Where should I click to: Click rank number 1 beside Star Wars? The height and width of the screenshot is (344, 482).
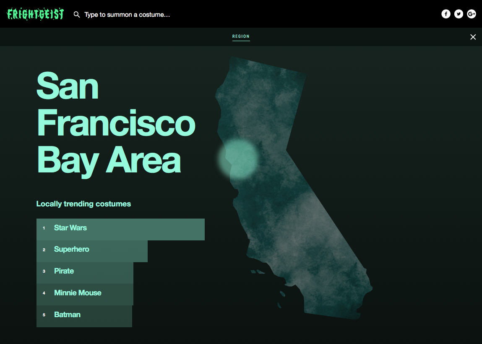[x=44, y=228]
